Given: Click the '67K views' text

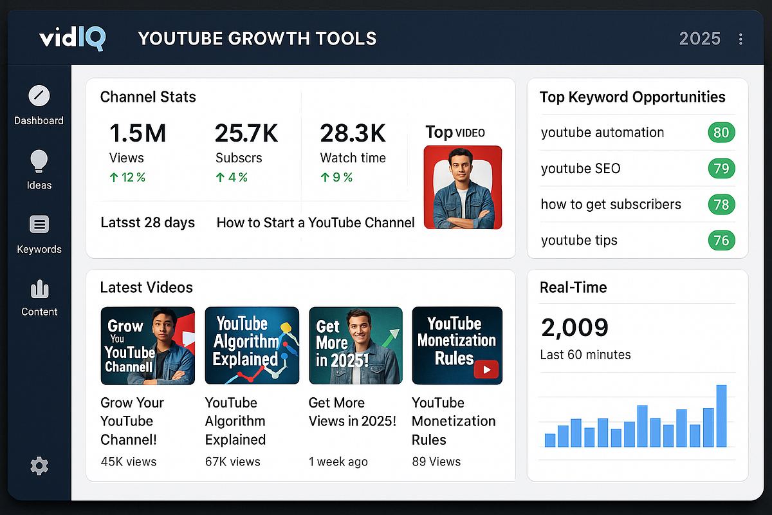Looking at the screenshot, I should pyautogui.click(x=233, y=462).
